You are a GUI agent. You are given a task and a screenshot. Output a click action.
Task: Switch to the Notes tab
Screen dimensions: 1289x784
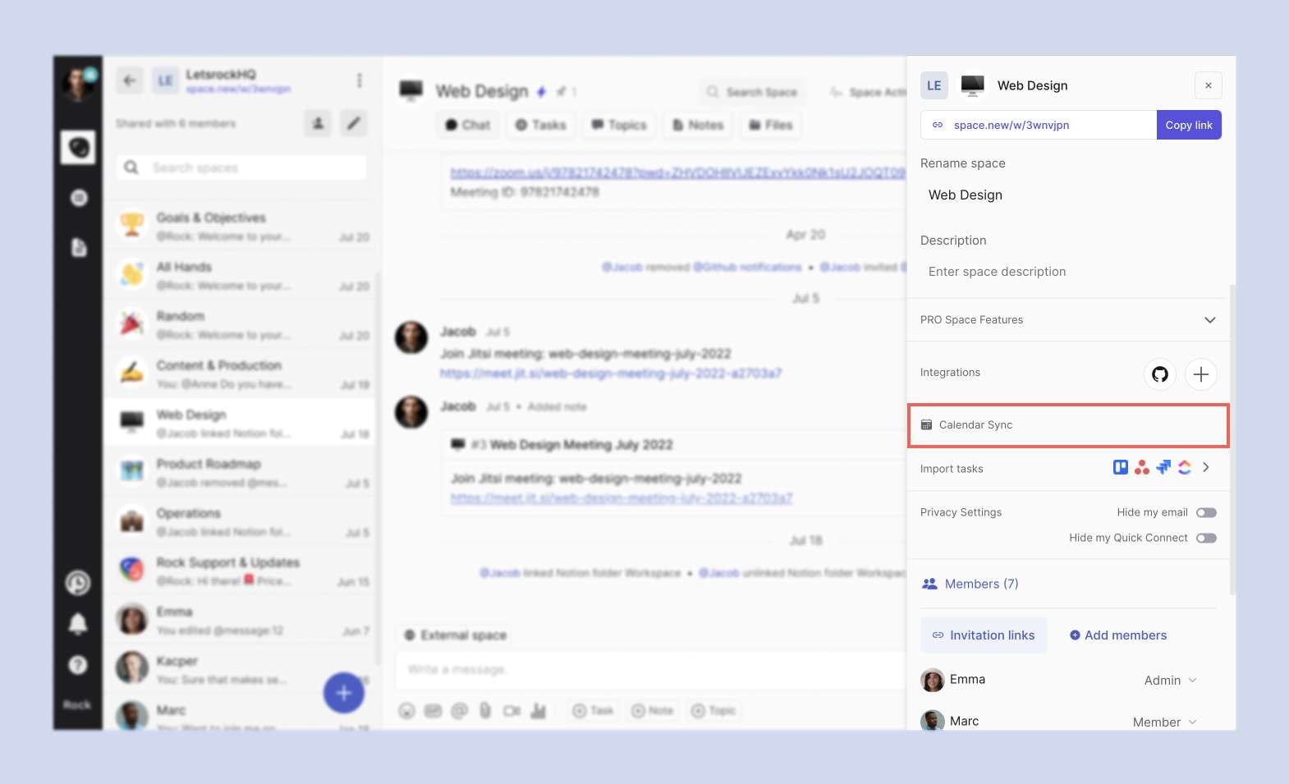pos(698,125)
